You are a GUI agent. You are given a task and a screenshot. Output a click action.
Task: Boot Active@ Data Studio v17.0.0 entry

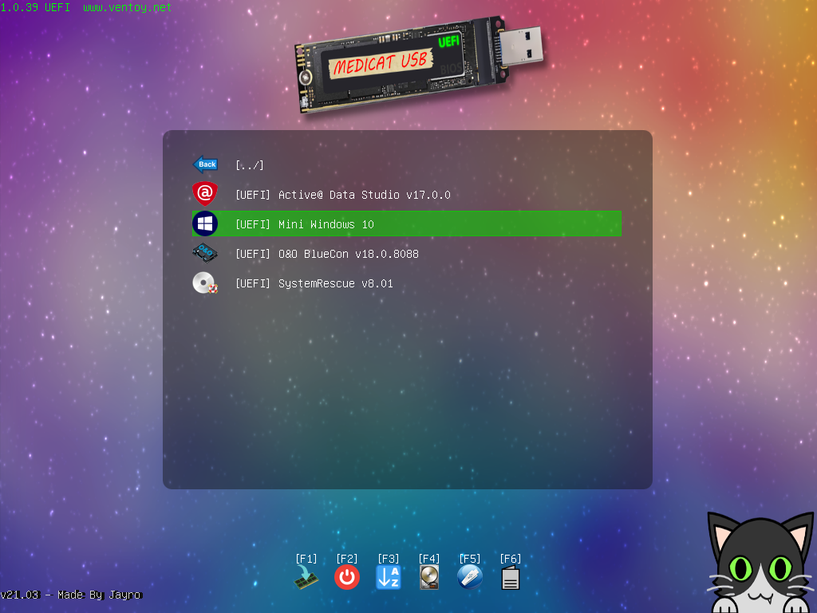point(342,195)
